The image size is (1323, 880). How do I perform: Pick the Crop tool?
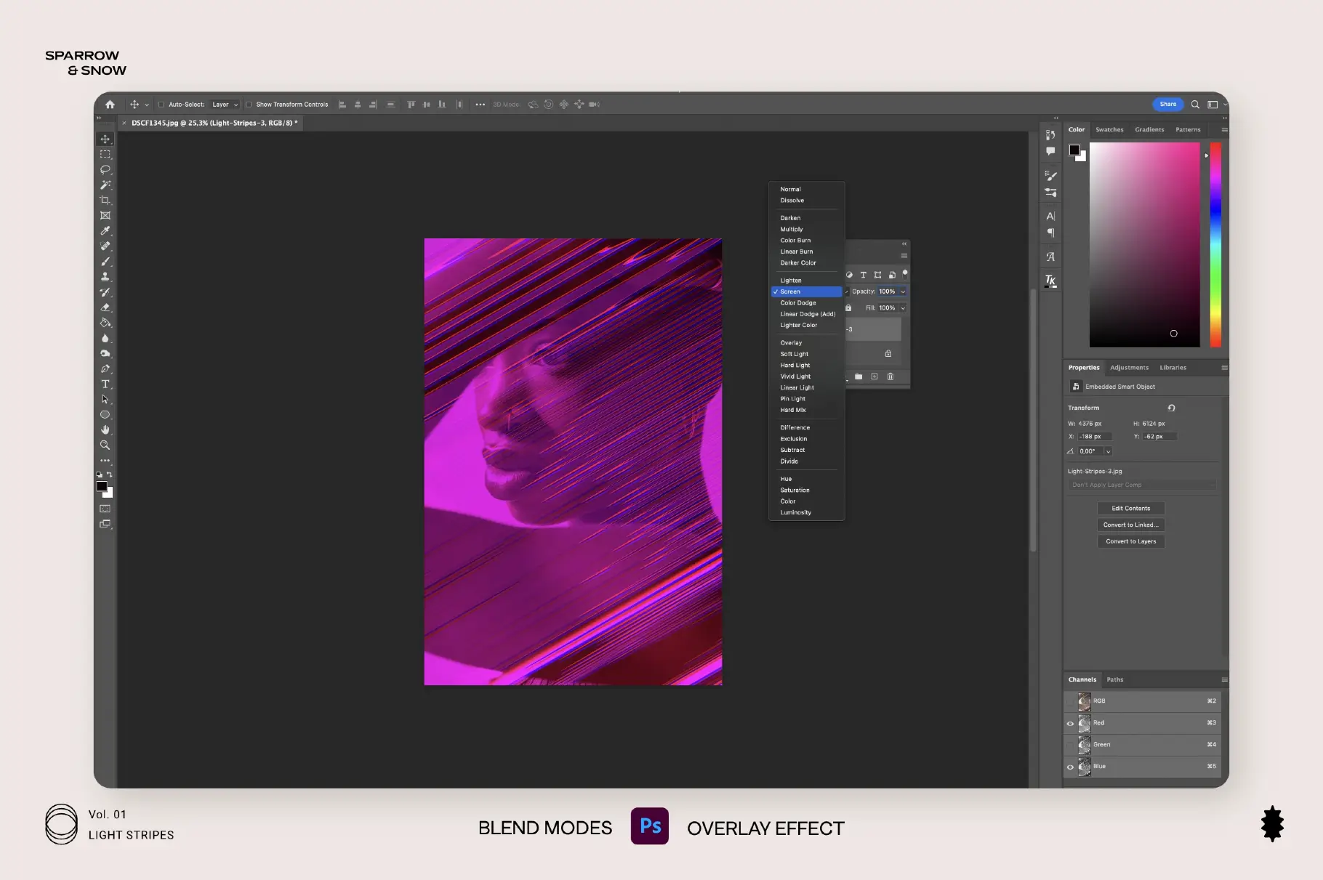pos(105,200)
